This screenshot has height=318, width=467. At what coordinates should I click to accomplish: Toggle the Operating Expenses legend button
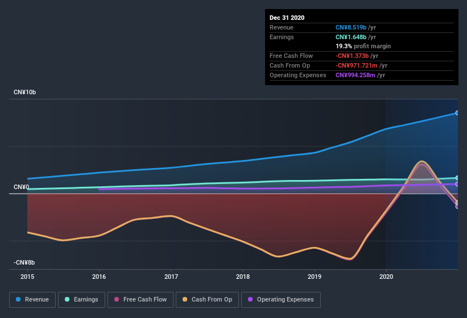pos(281,300)
